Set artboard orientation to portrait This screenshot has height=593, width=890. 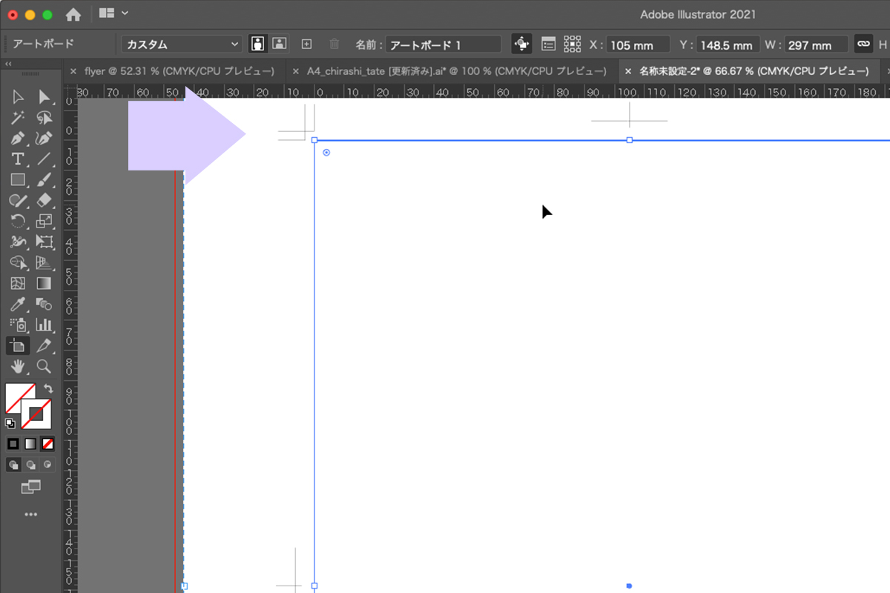[x=257, y=44]
